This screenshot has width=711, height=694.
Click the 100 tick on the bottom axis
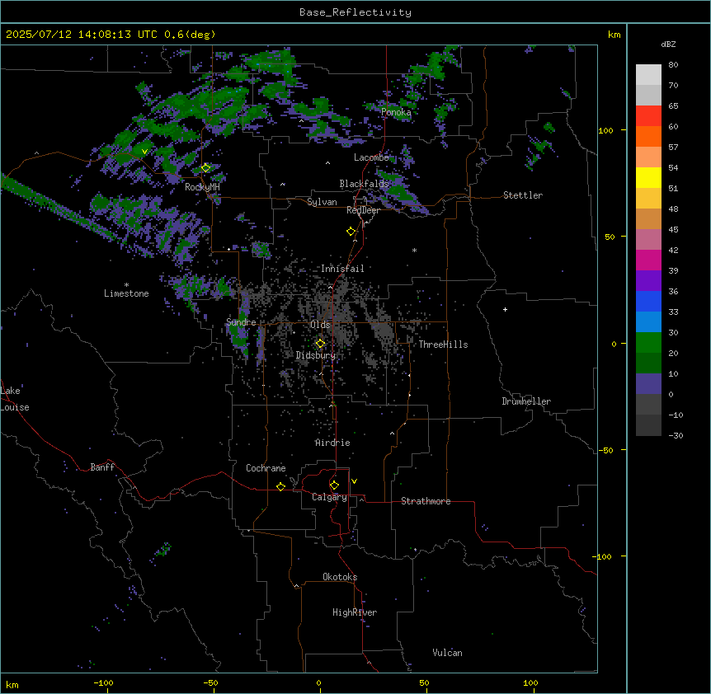point(530,682)
